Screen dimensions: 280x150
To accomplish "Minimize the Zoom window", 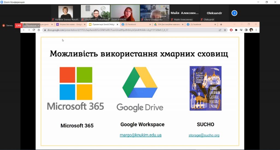I will click(258, 2).
